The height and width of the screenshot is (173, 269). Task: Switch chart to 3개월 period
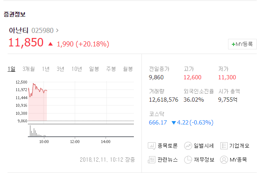click(x=28, y=69)
